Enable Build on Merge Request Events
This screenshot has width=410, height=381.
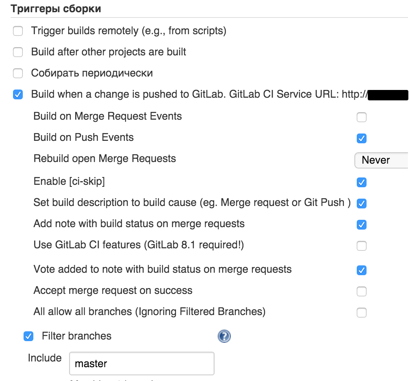pos(361,117)
